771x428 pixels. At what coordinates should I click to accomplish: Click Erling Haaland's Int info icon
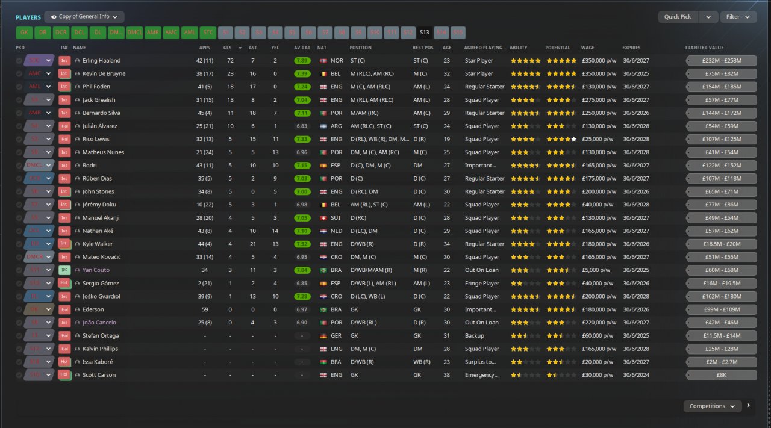click(65, 61)
